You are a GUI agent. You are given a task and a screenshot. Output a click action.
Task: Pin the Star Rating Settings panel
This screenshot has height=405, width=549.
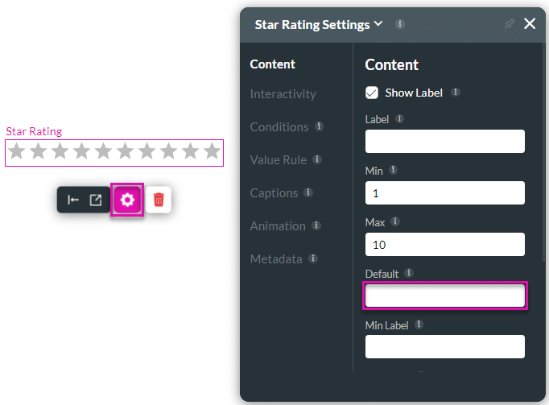pyautogui.click(x=509, y=24)
